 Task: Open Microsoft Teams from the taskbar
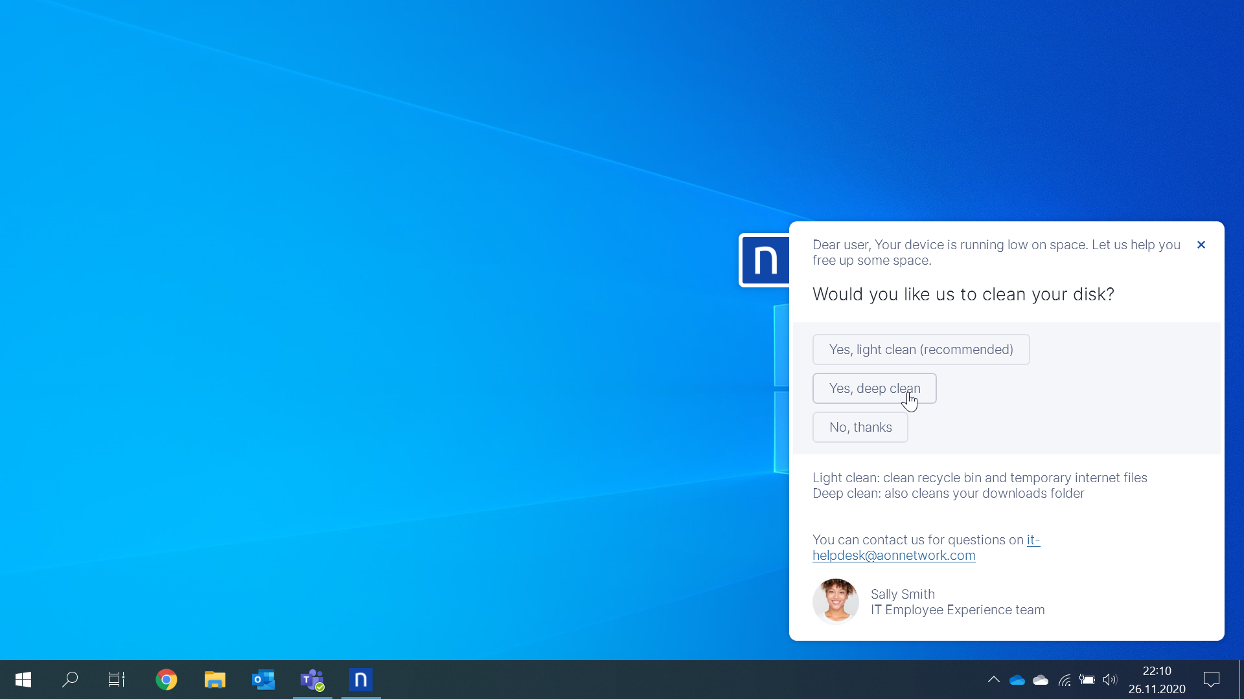[x=312, y=680]
